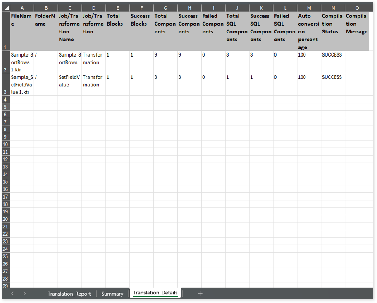
Task: Select the Translation_Details sheet tab
Action: [155, 293]
